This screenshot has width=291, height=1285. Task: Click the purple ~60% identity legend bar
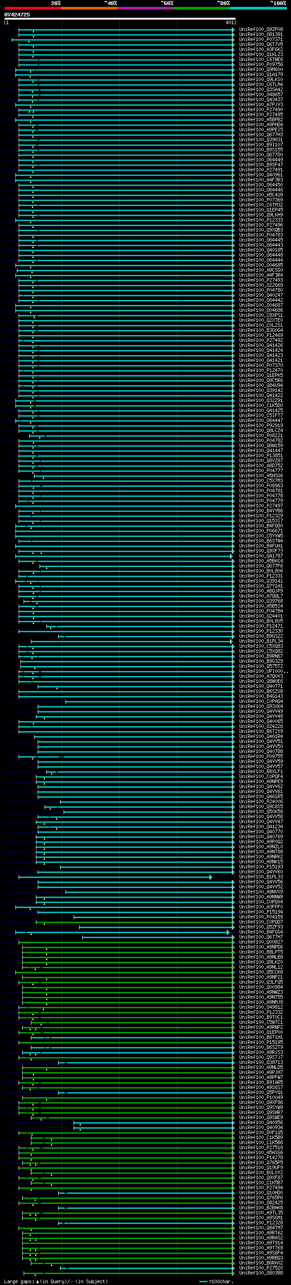tap(146, 9)
